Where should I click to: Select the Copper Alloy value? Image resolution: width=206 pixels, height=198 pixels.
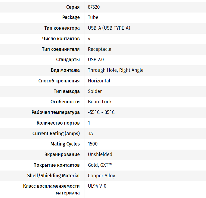102,176
